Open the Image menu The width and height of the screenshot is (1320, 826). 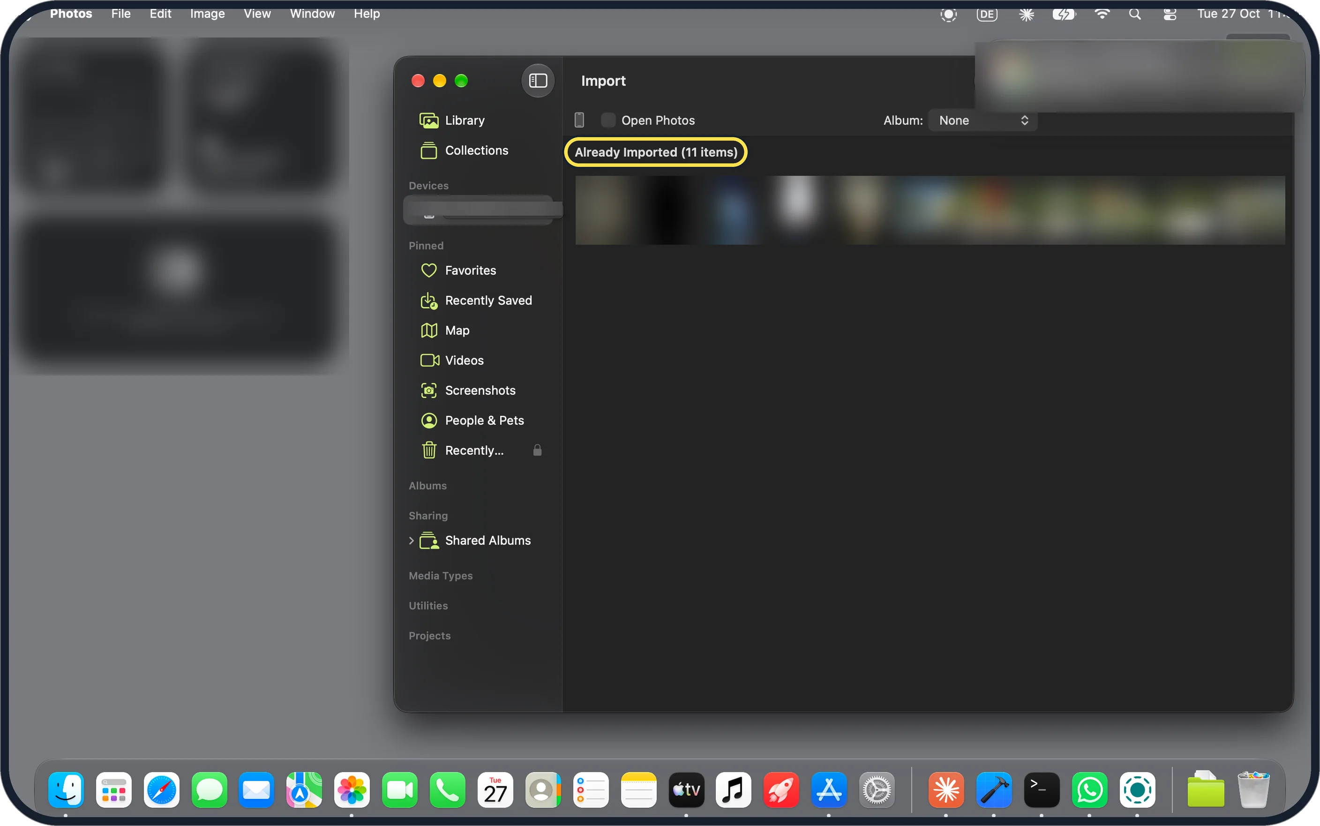208,14
